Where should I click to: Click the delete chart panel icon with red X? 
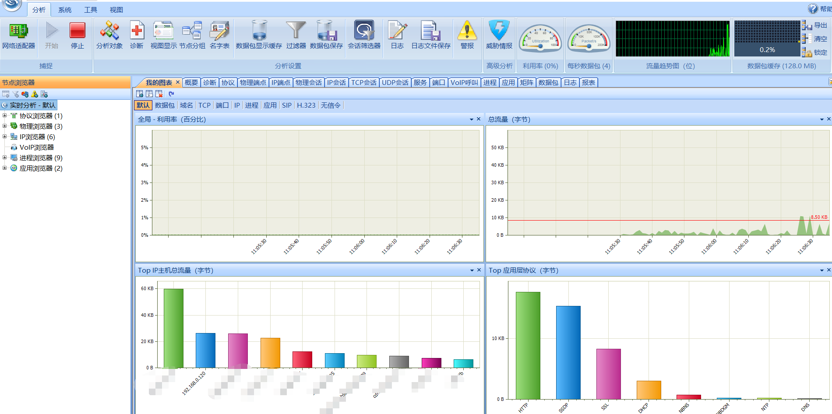click(x=159, y=94)
